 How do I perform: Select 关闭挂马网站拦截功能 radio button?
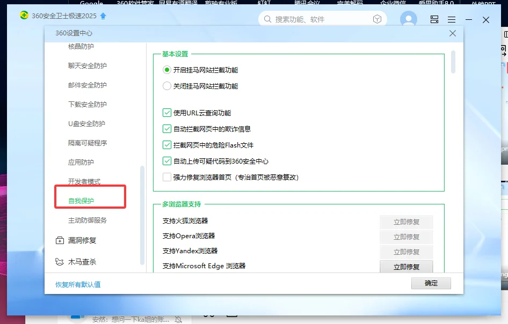(166, 86)
